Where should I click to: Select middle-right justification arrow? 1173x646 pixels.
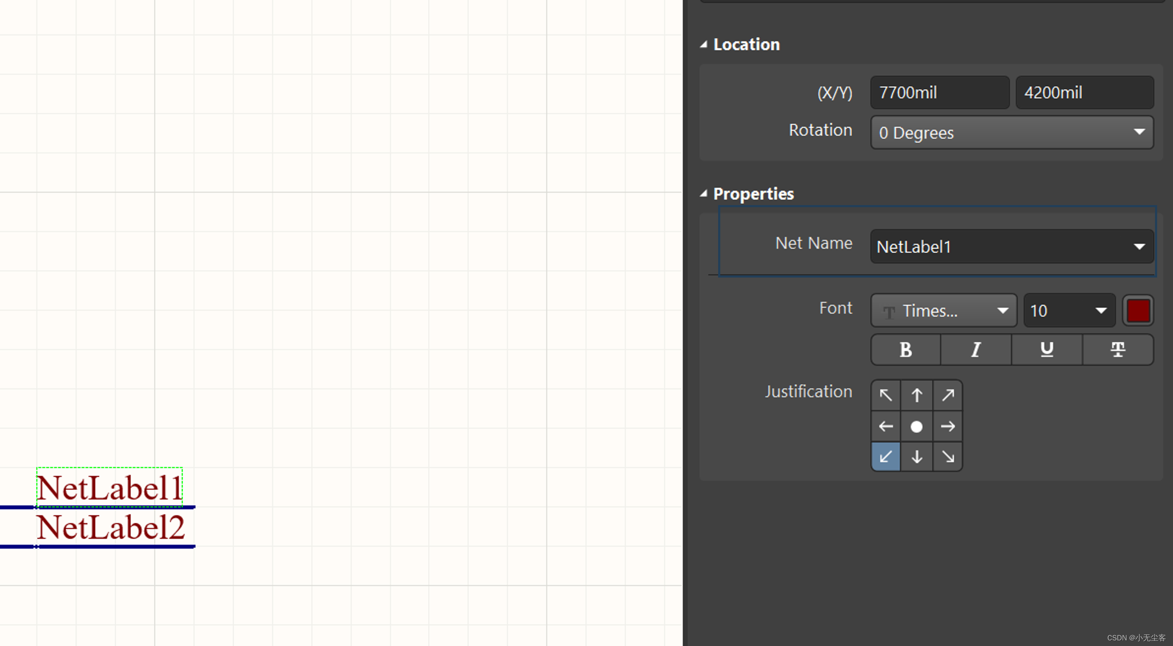click(x=947, y=426)
